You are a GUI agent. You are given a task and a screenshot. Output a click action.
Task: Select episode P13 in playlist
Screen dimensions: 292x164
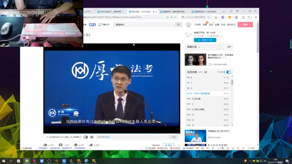click(x=208, y=115)
